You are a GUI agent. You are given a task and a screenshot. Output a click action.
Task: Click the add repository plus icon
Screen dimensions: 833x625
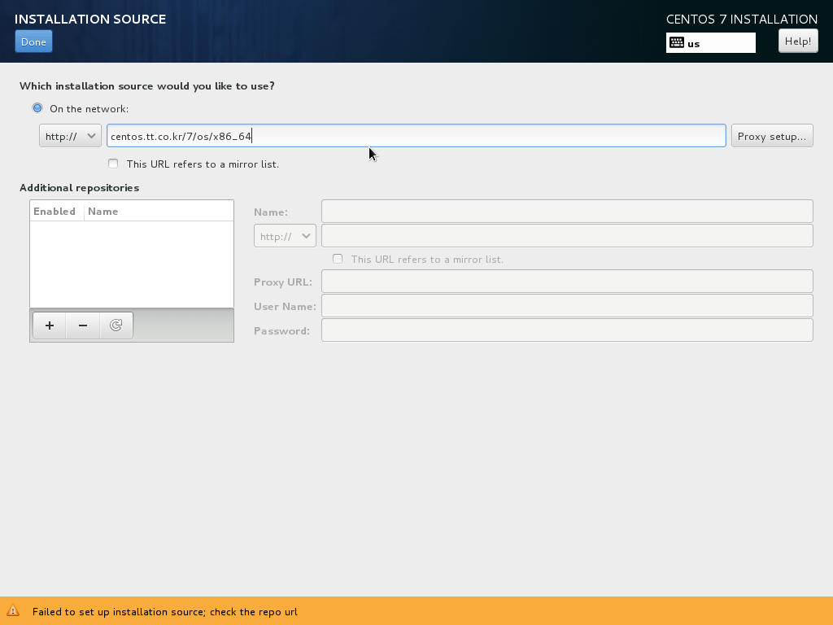pos(50,326)
